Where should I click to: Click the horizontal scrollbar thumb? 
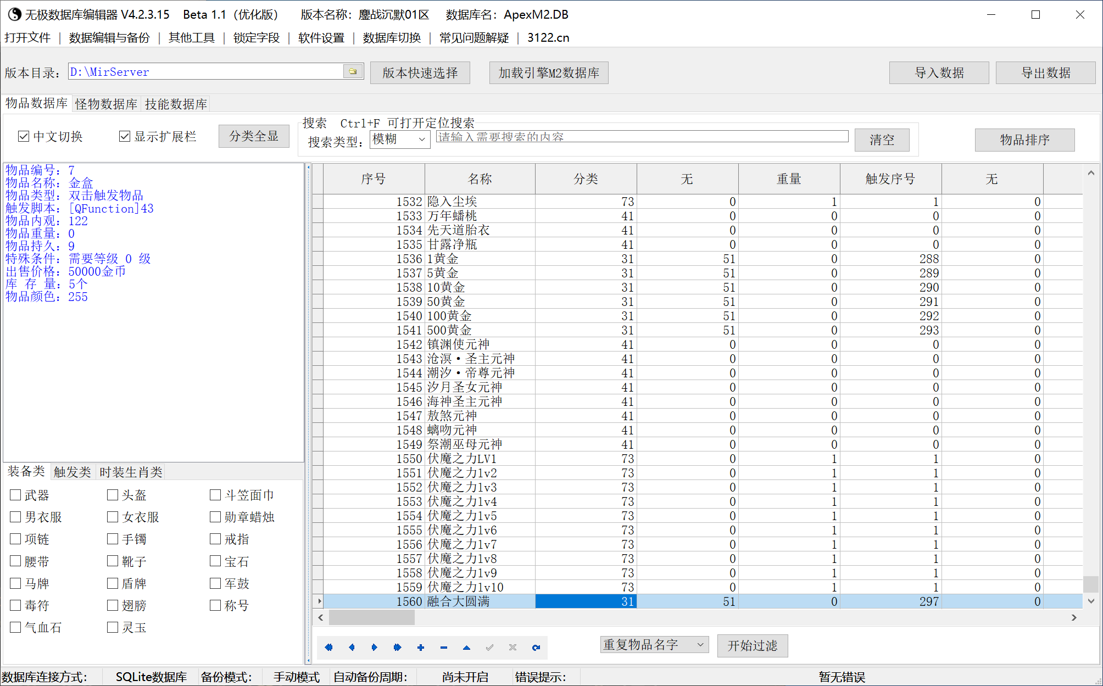(372, 618)
